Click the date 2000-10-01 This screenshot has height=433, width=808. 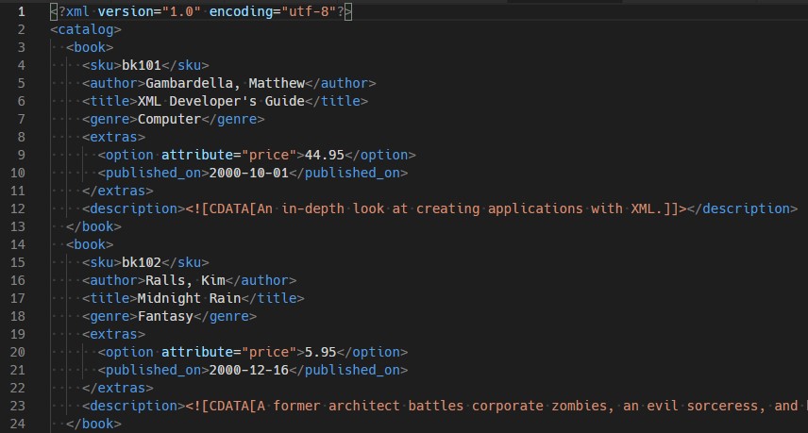pyautogui.click(x=249, y=173)
